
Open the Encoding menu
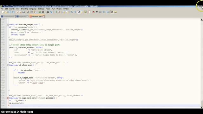24,9
